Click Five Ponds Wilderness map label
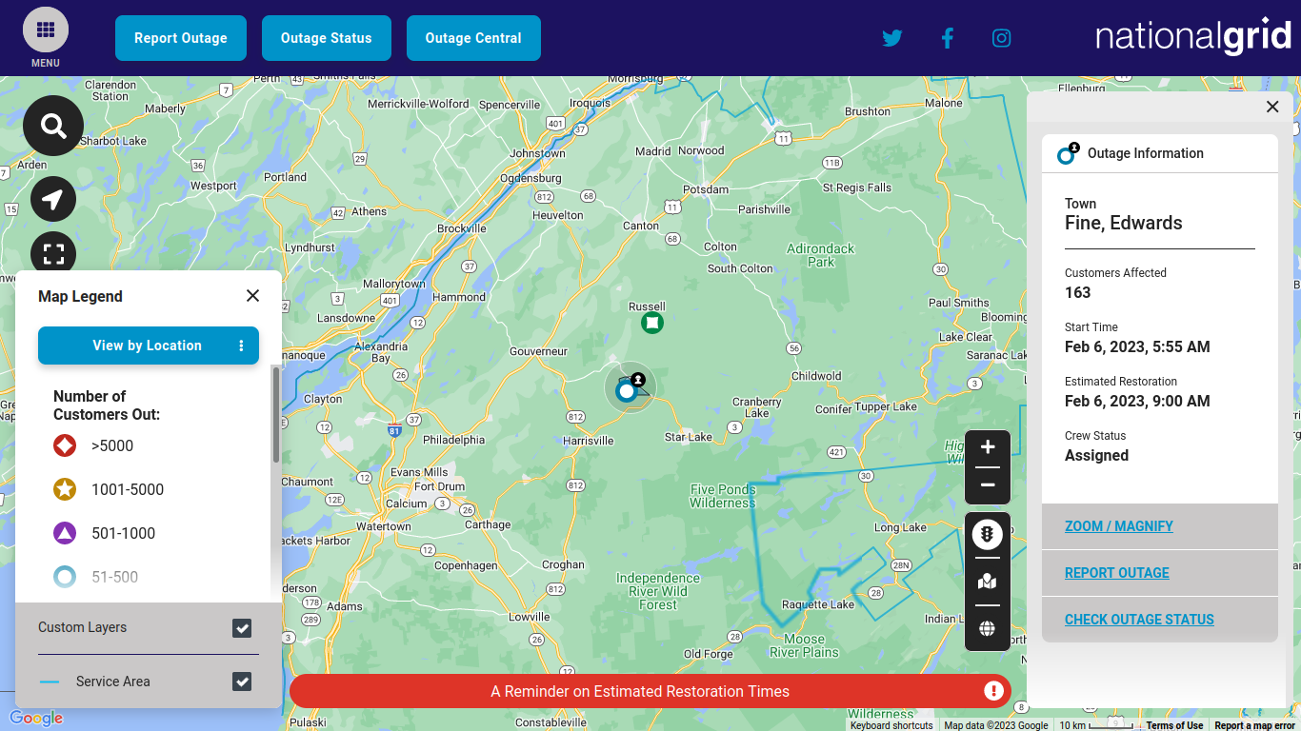This screenshot has width=1301, height=731. point(723,496)
